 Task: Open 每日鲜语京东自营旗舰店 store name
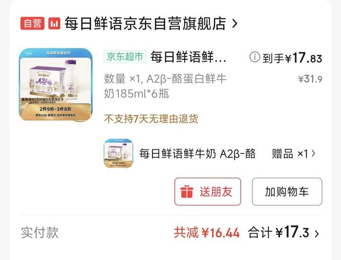pyautogui.click(x=145, y=23)
